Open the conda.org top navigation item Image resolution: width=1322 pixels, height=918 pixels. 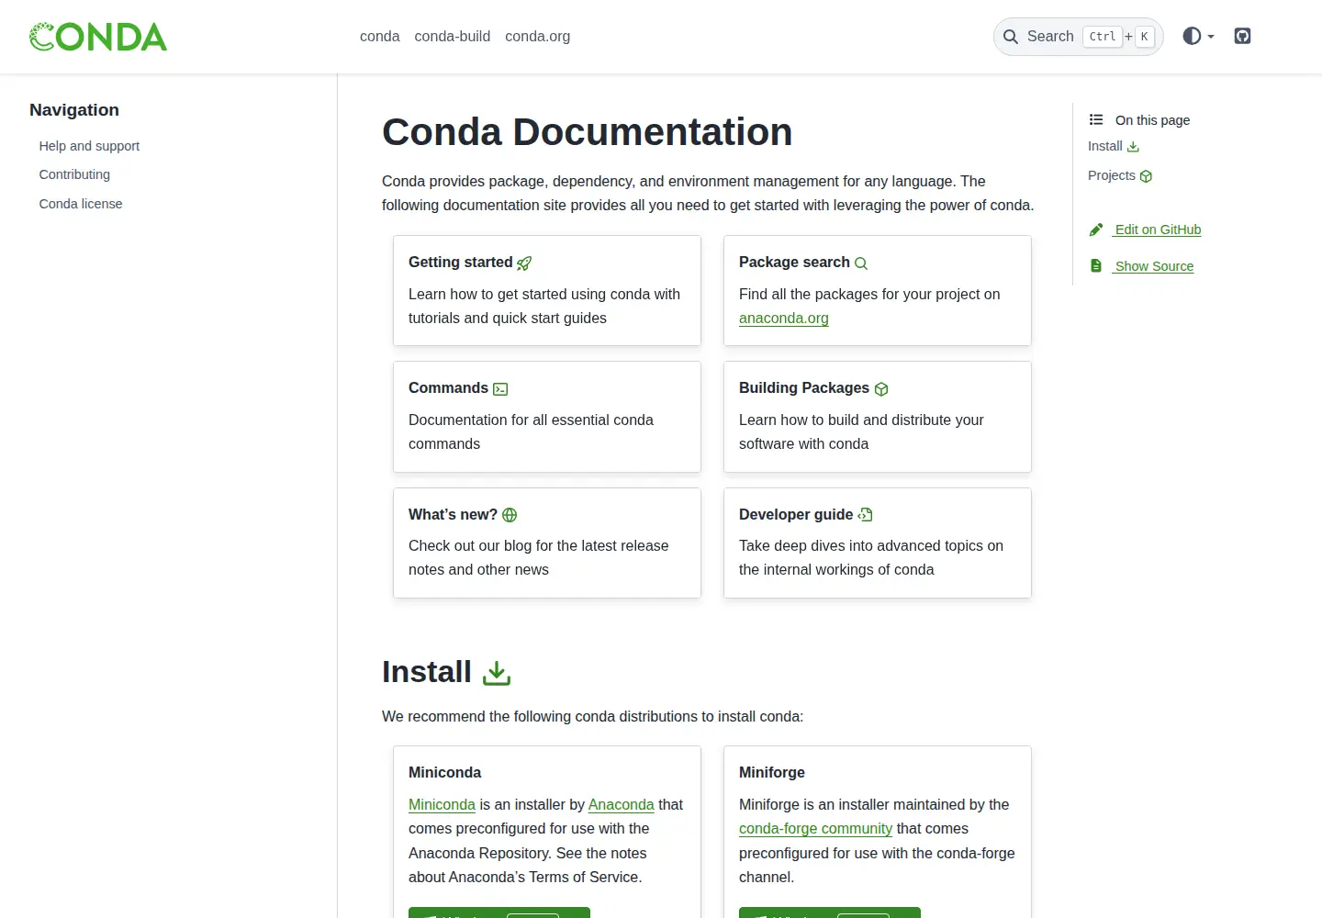(538, 37)
